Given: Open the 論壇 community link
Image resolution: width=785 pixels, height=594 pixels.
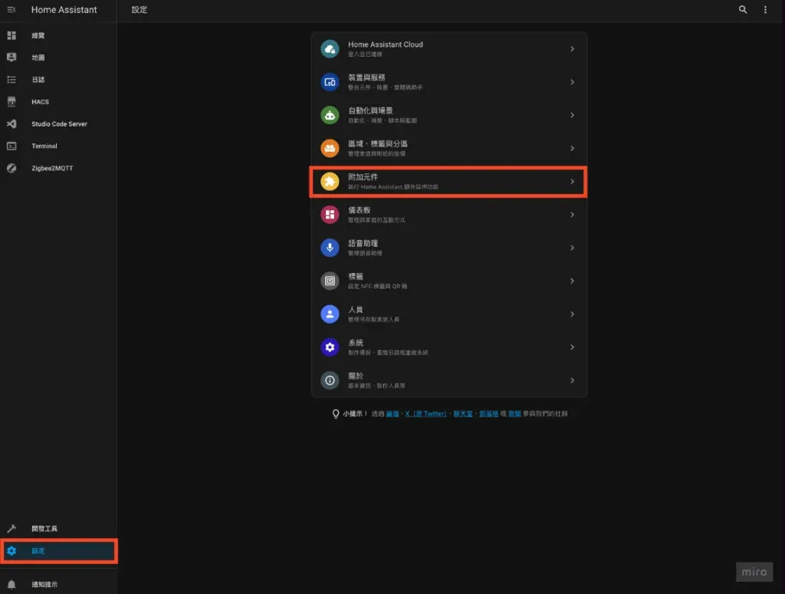Looking at the screenshot, I should (393, 412).
